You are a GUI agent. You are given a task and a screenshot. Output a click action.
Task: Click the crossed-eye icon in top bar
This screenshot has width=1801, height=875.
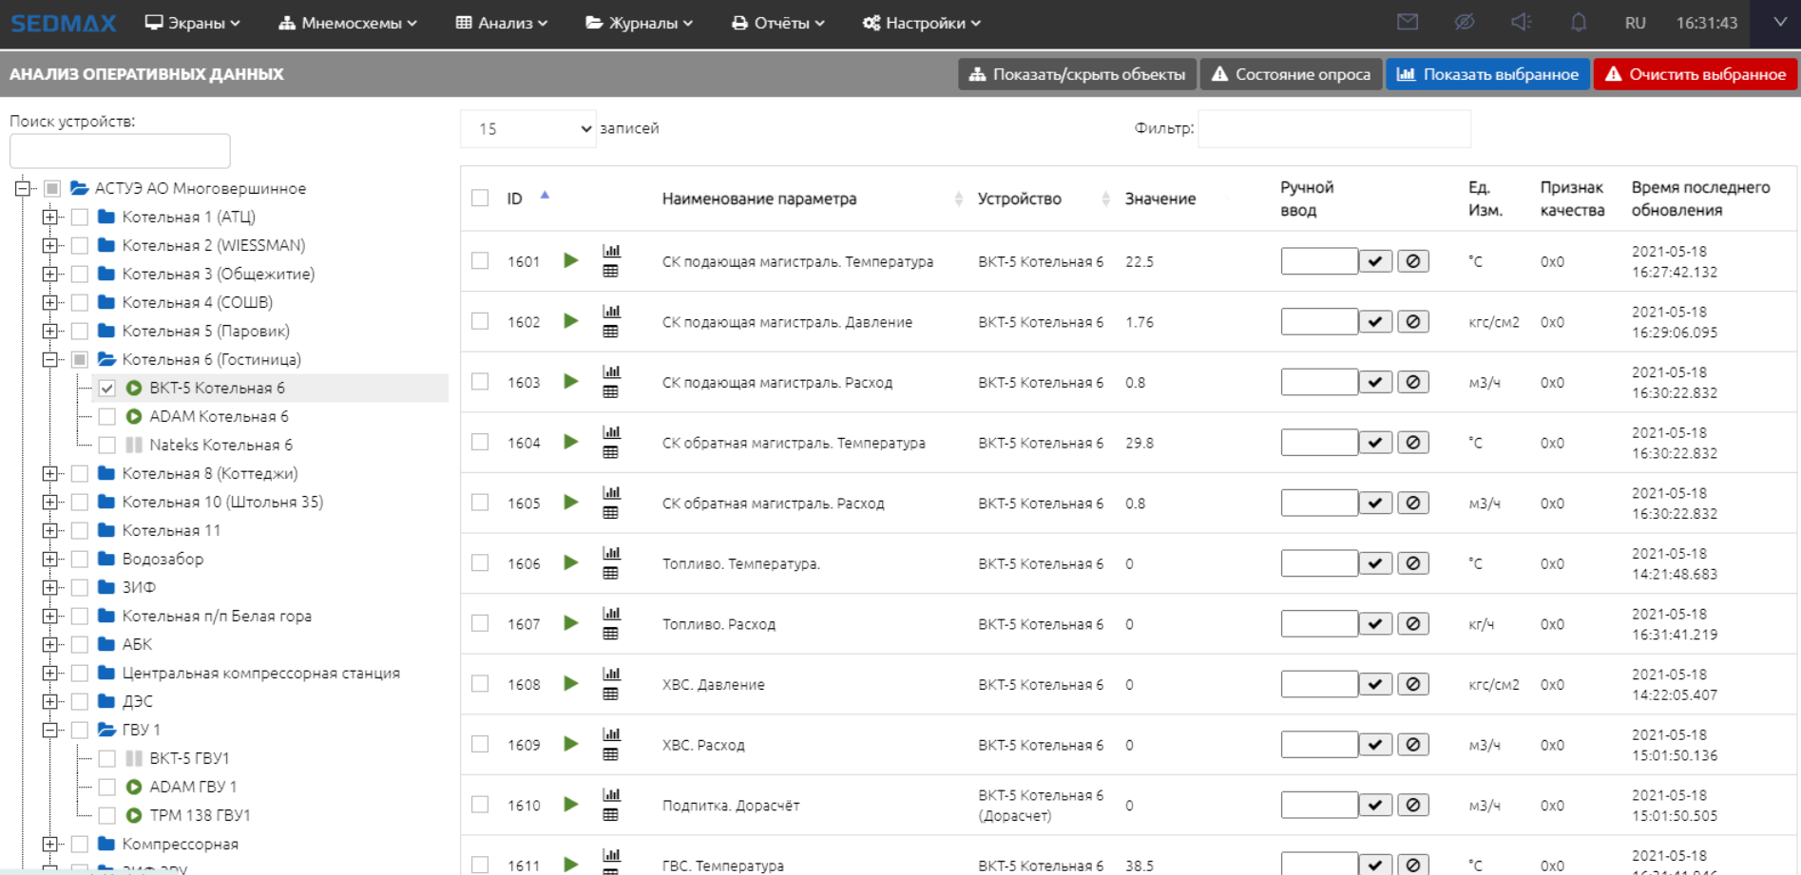(1465, 22)
